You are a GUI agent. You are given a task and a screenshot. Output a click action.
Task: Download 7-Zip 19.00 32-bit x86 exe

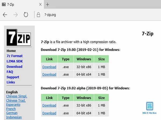(x=49, y=67)
